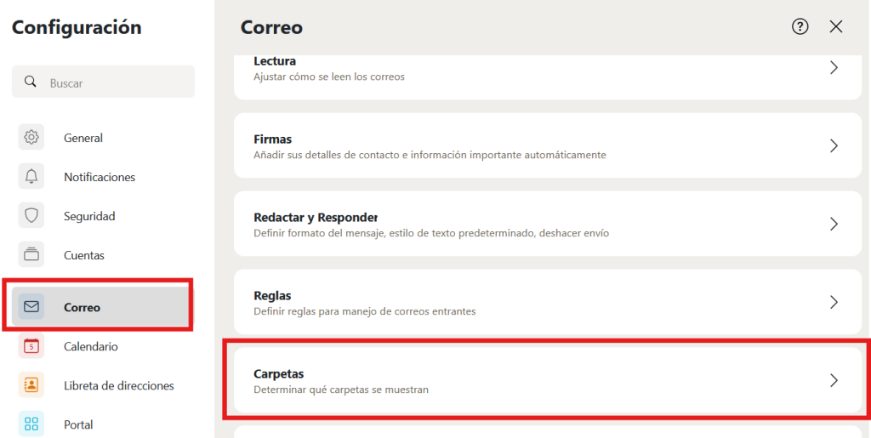This screenshot has height=438, width=871.
Task: Open the Portal grid icon
Action: point(31,424)
